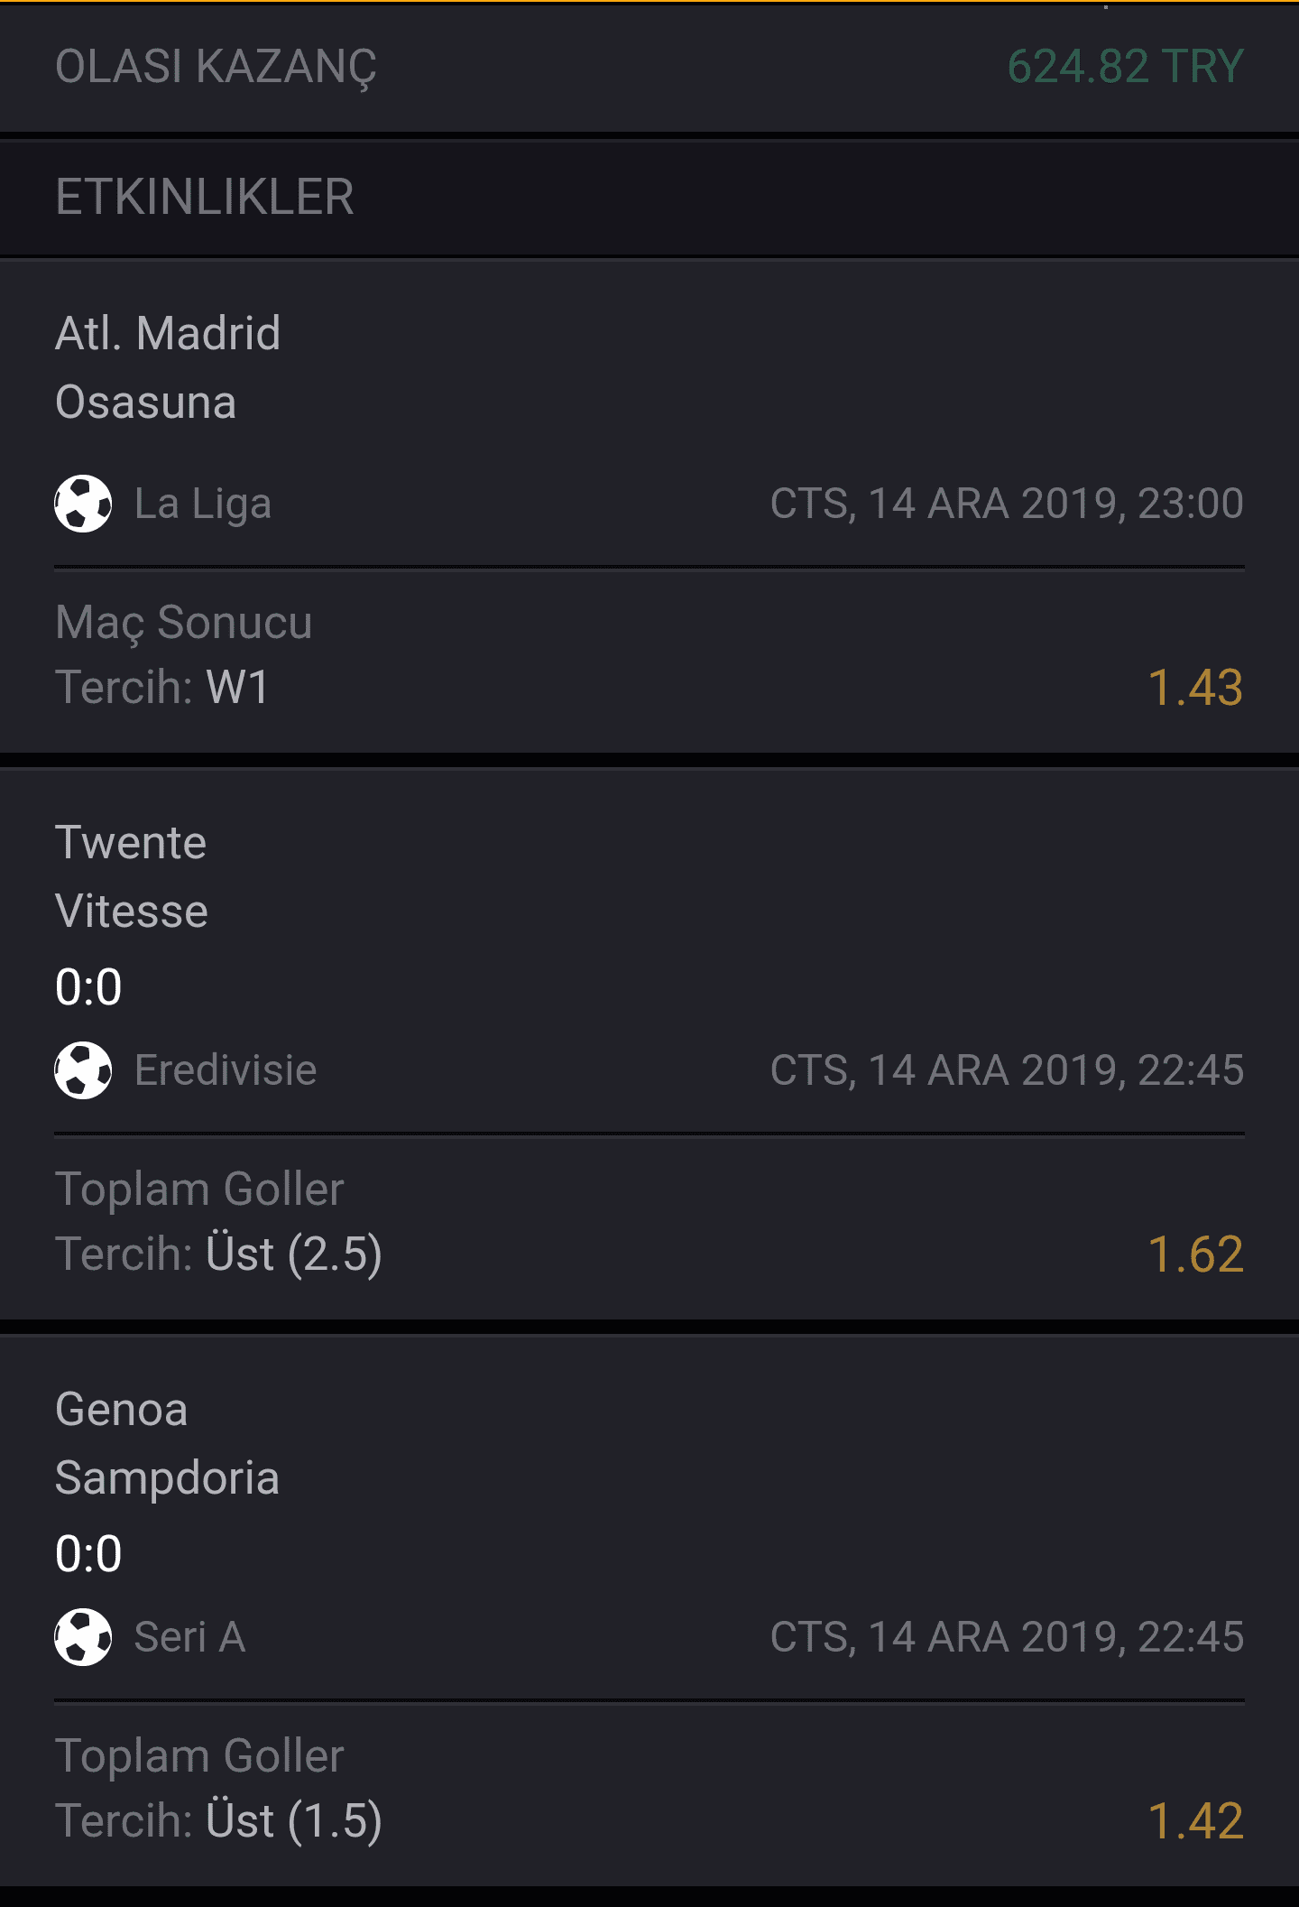This screenshot has height=1907, width=1299.
Task: Tap the Twente–Vitesse 0:0 score
Action: click(x=88, y=986)
